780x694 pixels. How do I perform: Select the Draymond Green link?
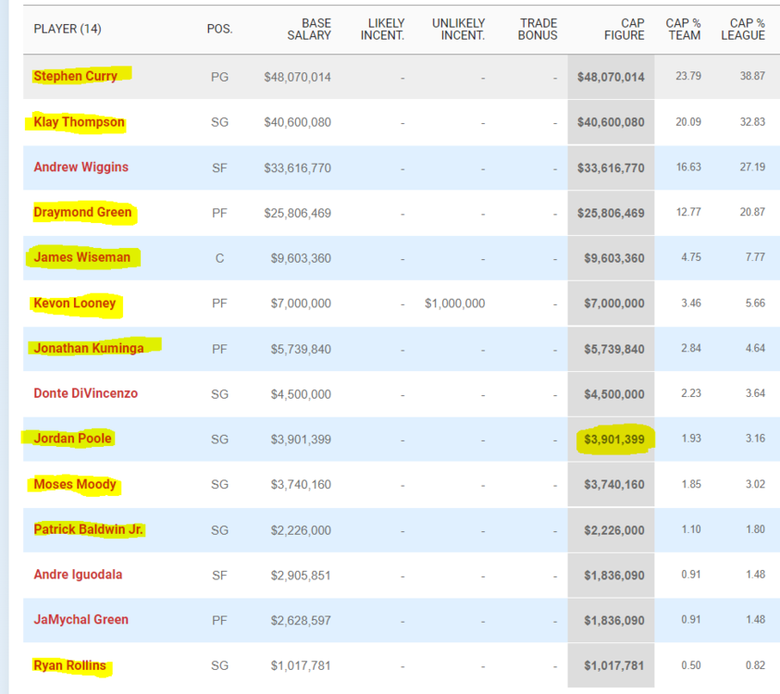click(82, 213)
